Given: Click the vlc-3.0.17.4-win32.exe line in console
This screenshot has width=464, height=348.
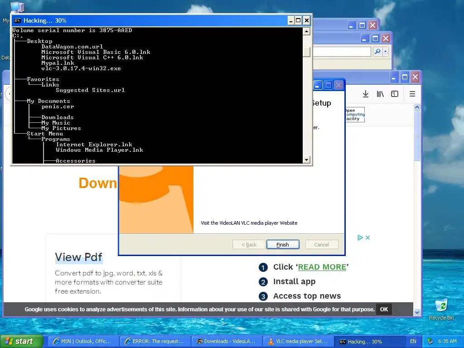Looking at the screenshot, I should click(x=81, y=68).
